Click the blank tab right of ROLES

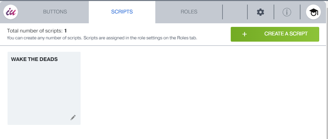click(x=235, y=12)
